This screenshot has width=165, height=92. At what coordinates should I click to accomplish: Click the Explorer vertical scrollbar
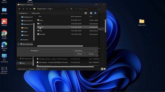(x=105, y=26)
